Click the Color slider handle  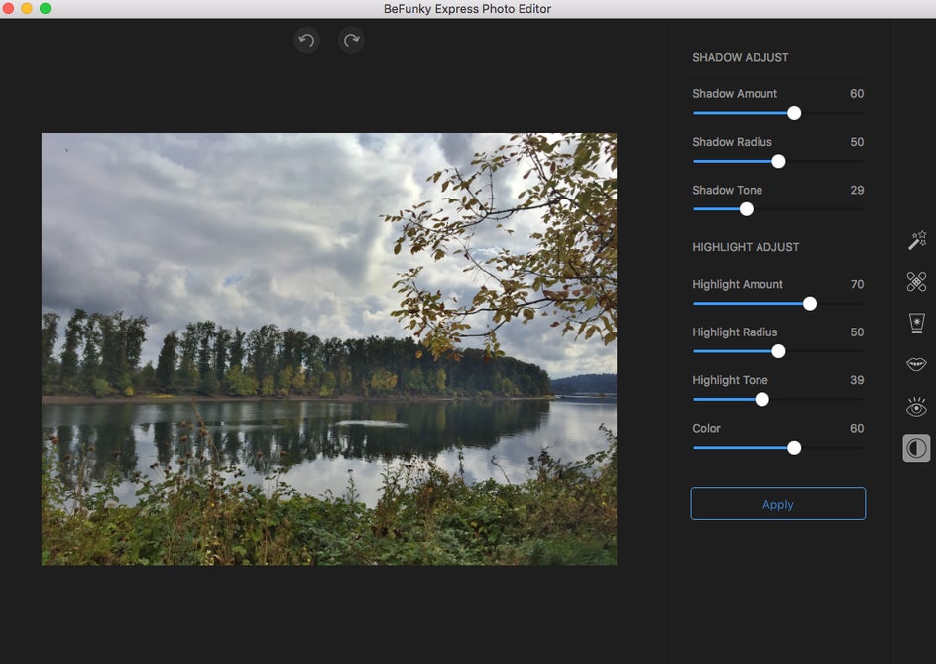tap(794, 448)
